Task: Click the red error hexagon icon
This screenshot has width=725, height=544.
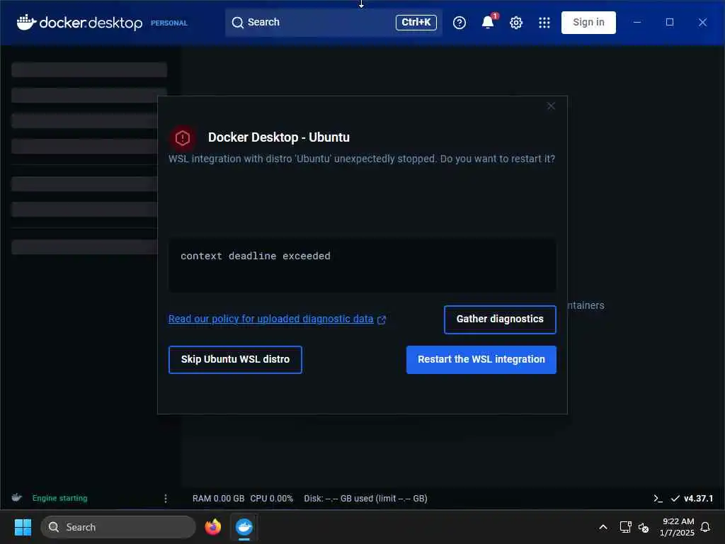Action: (183, 138)
